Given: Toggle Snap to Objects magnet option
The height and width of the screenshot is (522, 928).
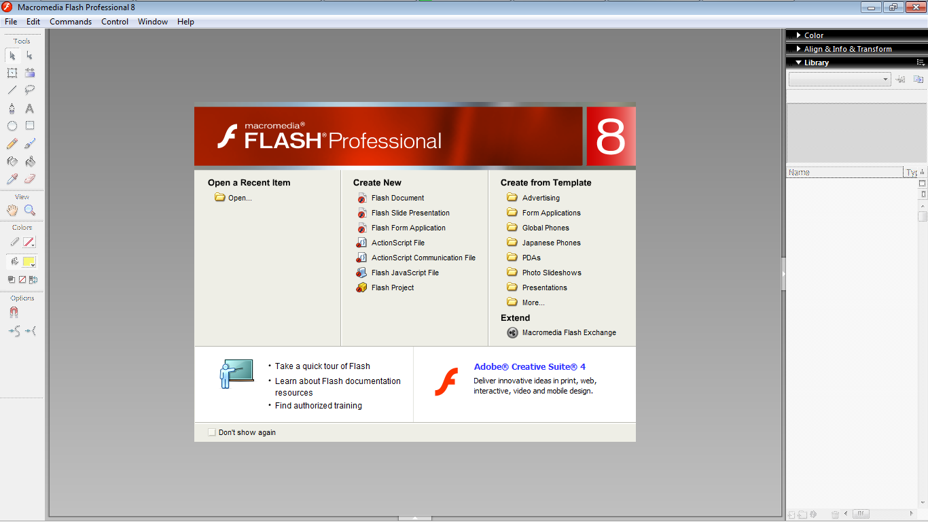Looking at the screenshot, I should point(14,313).
